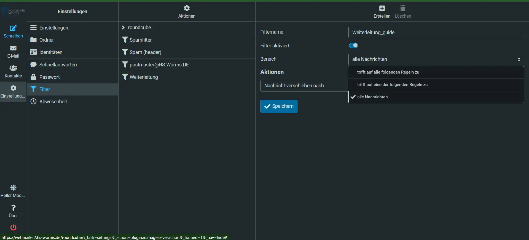Expand the roundcube filter set

[x=123, y=28]
